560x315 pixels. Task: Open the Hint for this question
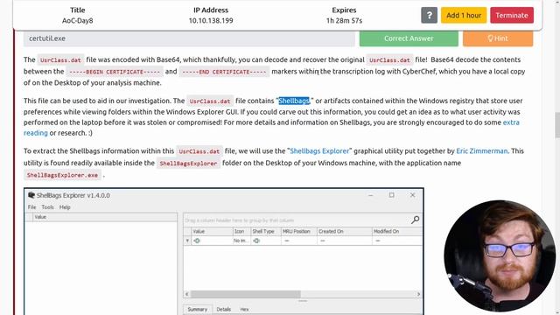tap(498, 38)
